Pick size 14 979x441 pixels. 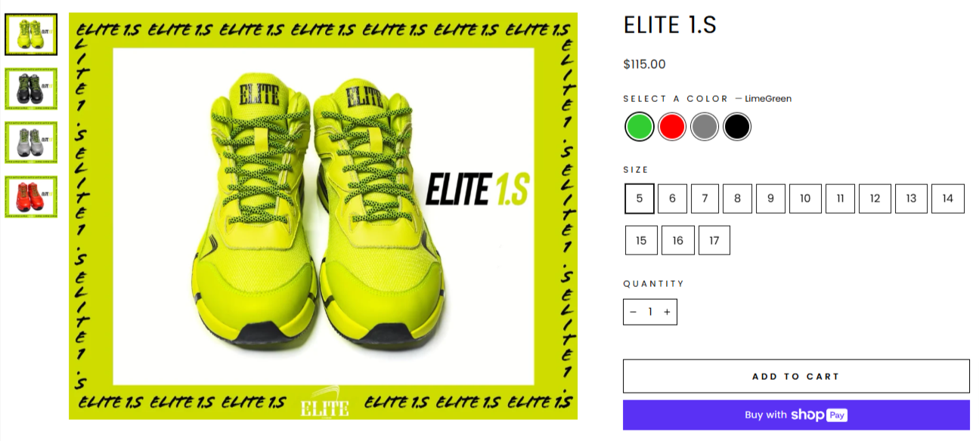(x=948, y=199)
